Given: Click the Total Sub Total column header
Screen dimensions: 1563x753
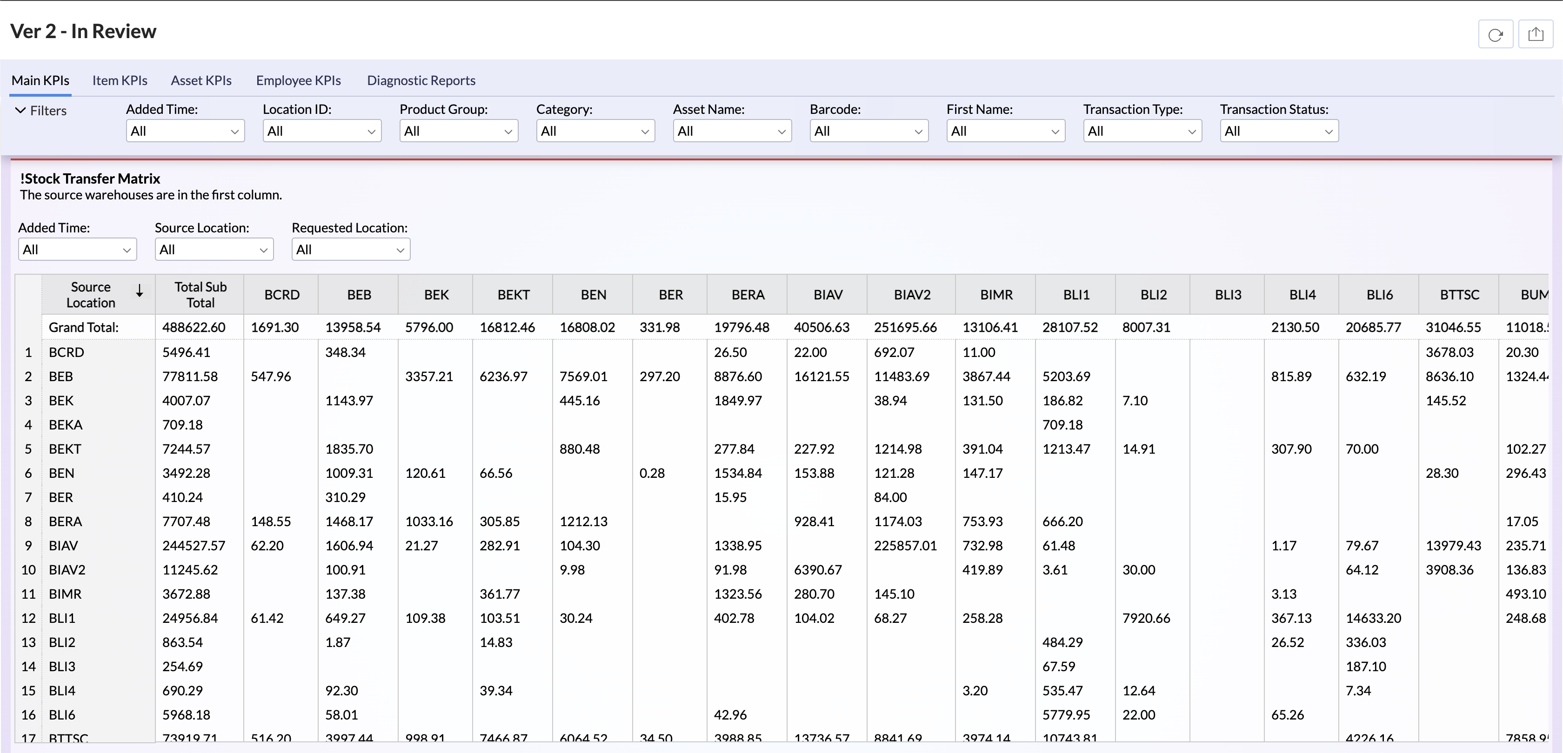Looking at the screenshot, I should pos(200,295).
